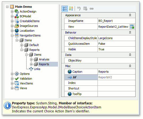Click the empty ToolTip value field
This screenshot has height=119, width=143.
pyautogui.click(x=116, y=94)
